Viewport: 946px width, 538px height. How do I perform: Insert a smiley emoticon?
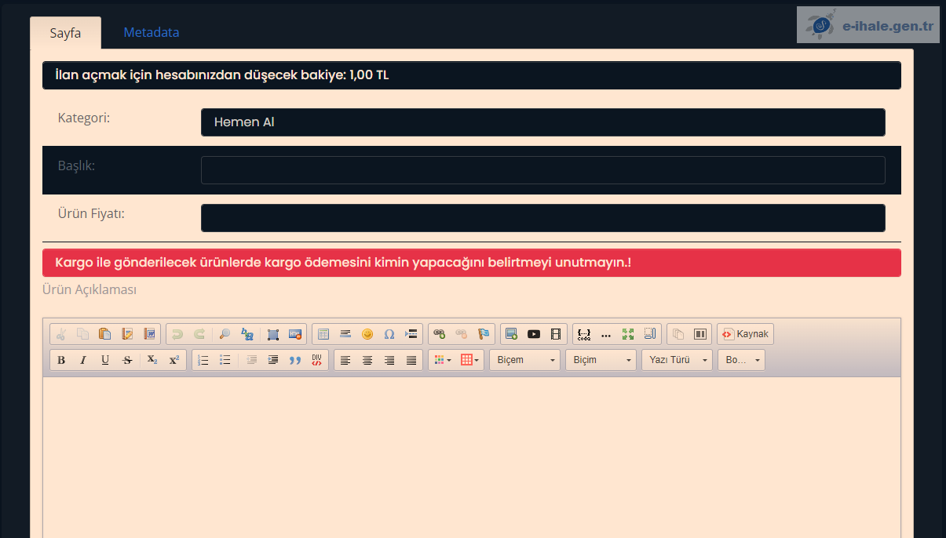(x=367, y=334)
